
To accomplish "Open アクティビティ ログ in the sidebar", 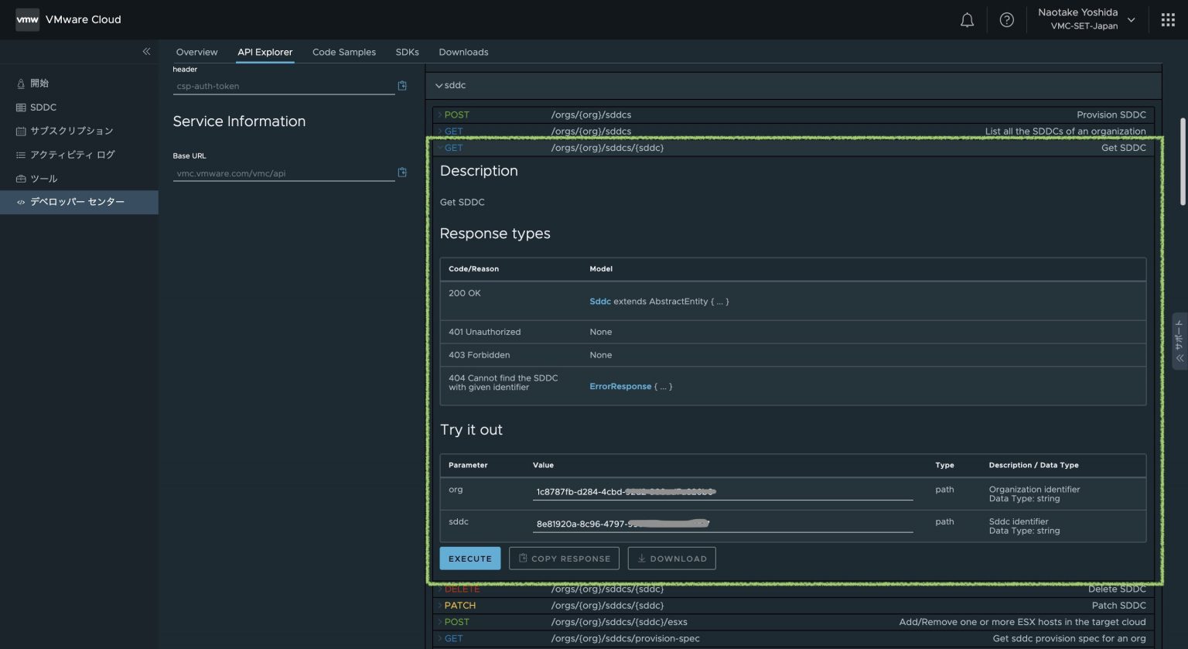I will 72,154.
